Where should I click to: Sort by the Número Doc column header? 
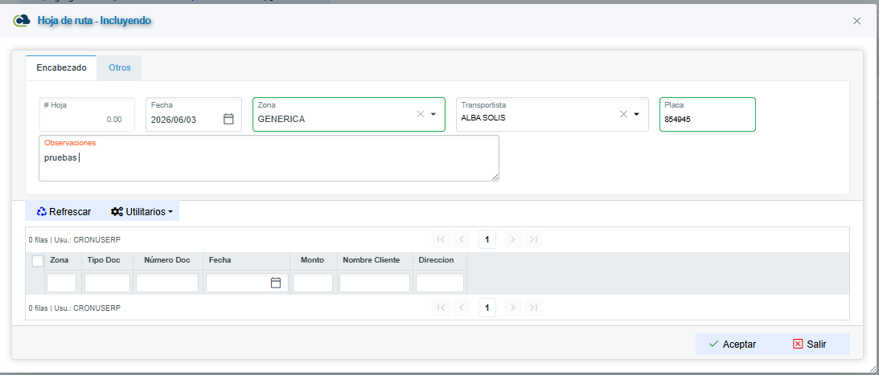tap(167, 260)
